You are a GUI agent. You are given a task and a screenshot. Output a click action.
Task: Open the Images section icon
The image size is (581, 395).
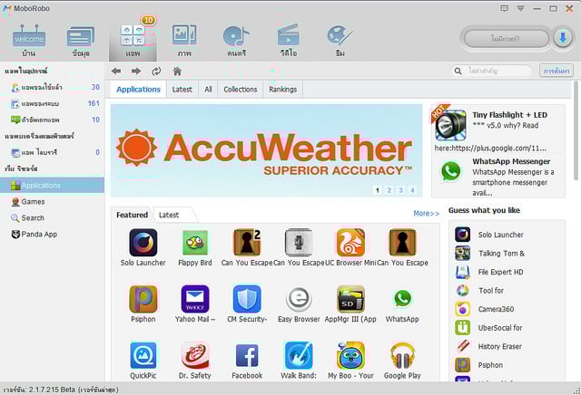[x=184, y=36]
